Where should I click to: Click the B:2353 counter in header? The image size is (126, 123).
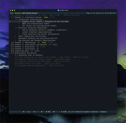pyautogui.click(x=113, y=13)
